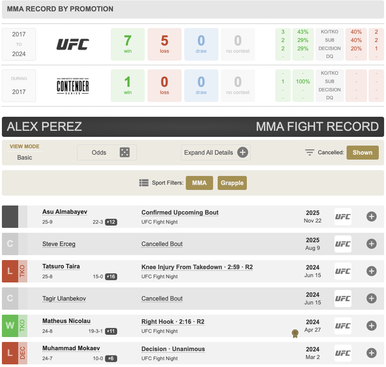Screen dimensions: 386x367
Task: Toggle the Cancelled bouts Shown button
Action: (x=362, y=152)
